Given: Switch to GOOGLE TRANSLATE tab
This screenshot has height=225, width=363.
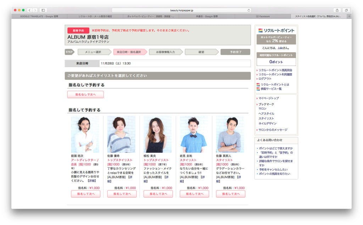Looking at the screenshot, I should pos(39,16).
